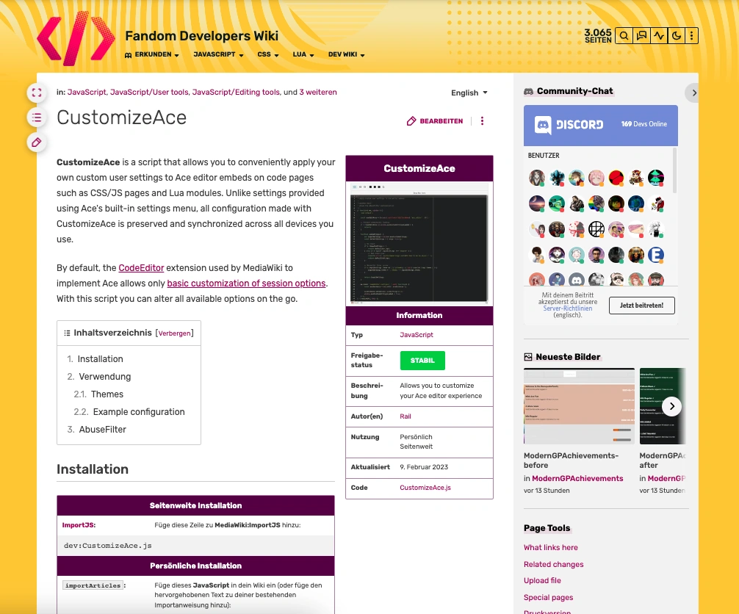Click What links here
This screenshot has width=739, height=614.
pyautogui.click(x=550, y=548)
